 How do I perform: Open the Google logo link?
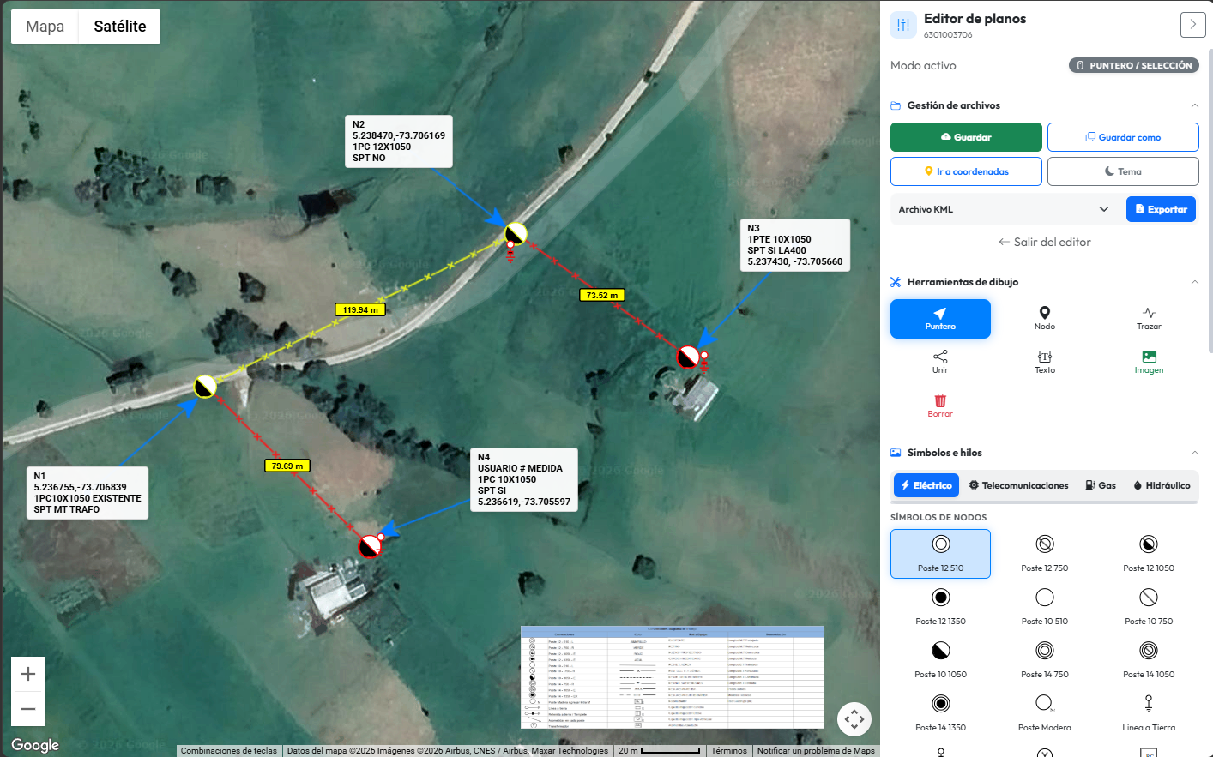click(x=35, y=745)
